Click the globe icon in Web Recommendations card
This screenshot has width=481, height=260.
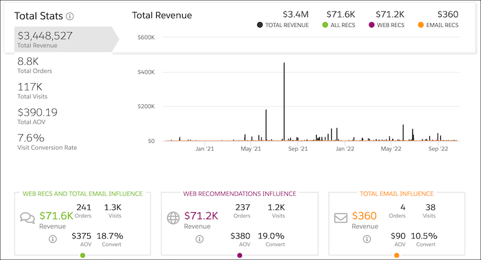[x=173, y=218]
